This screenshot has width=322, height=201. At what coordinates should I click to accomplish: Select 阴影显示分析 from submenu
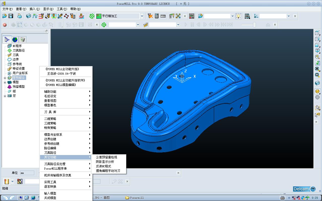(105, 162)
